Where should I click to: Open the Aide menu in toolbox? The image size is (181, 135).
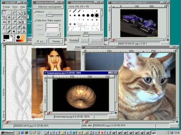(22, 7)
